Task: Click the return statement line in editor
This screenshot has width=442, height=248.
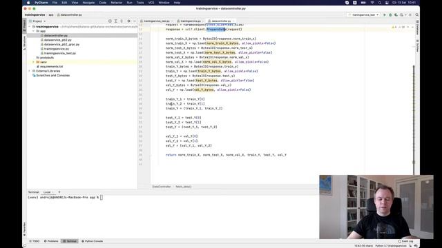Action: 226,155
